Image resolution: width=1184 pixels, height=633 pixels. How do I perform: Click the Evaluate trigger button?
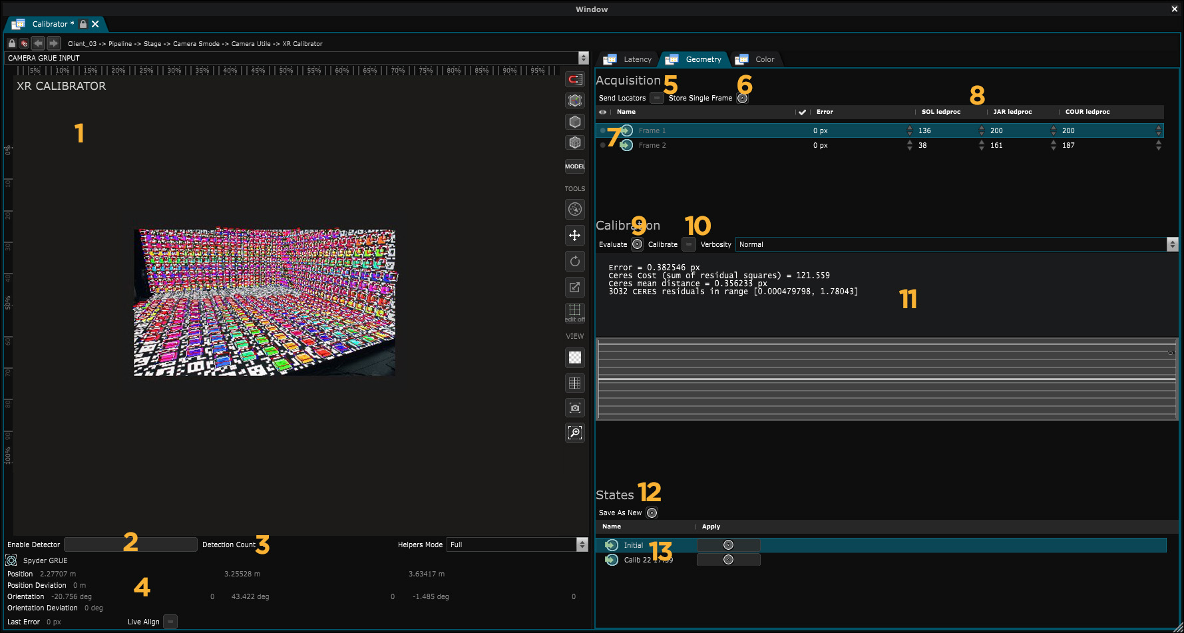[x=637, y=244]
